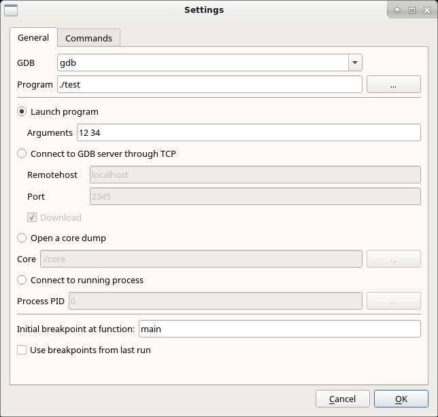Toggle the Download checkbox

[x=32, y=217]
